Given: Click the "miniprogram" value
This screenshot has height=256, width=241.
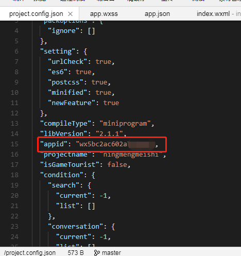Looking at the screenshot, I should pyautogui.click(x=125, y=124).
